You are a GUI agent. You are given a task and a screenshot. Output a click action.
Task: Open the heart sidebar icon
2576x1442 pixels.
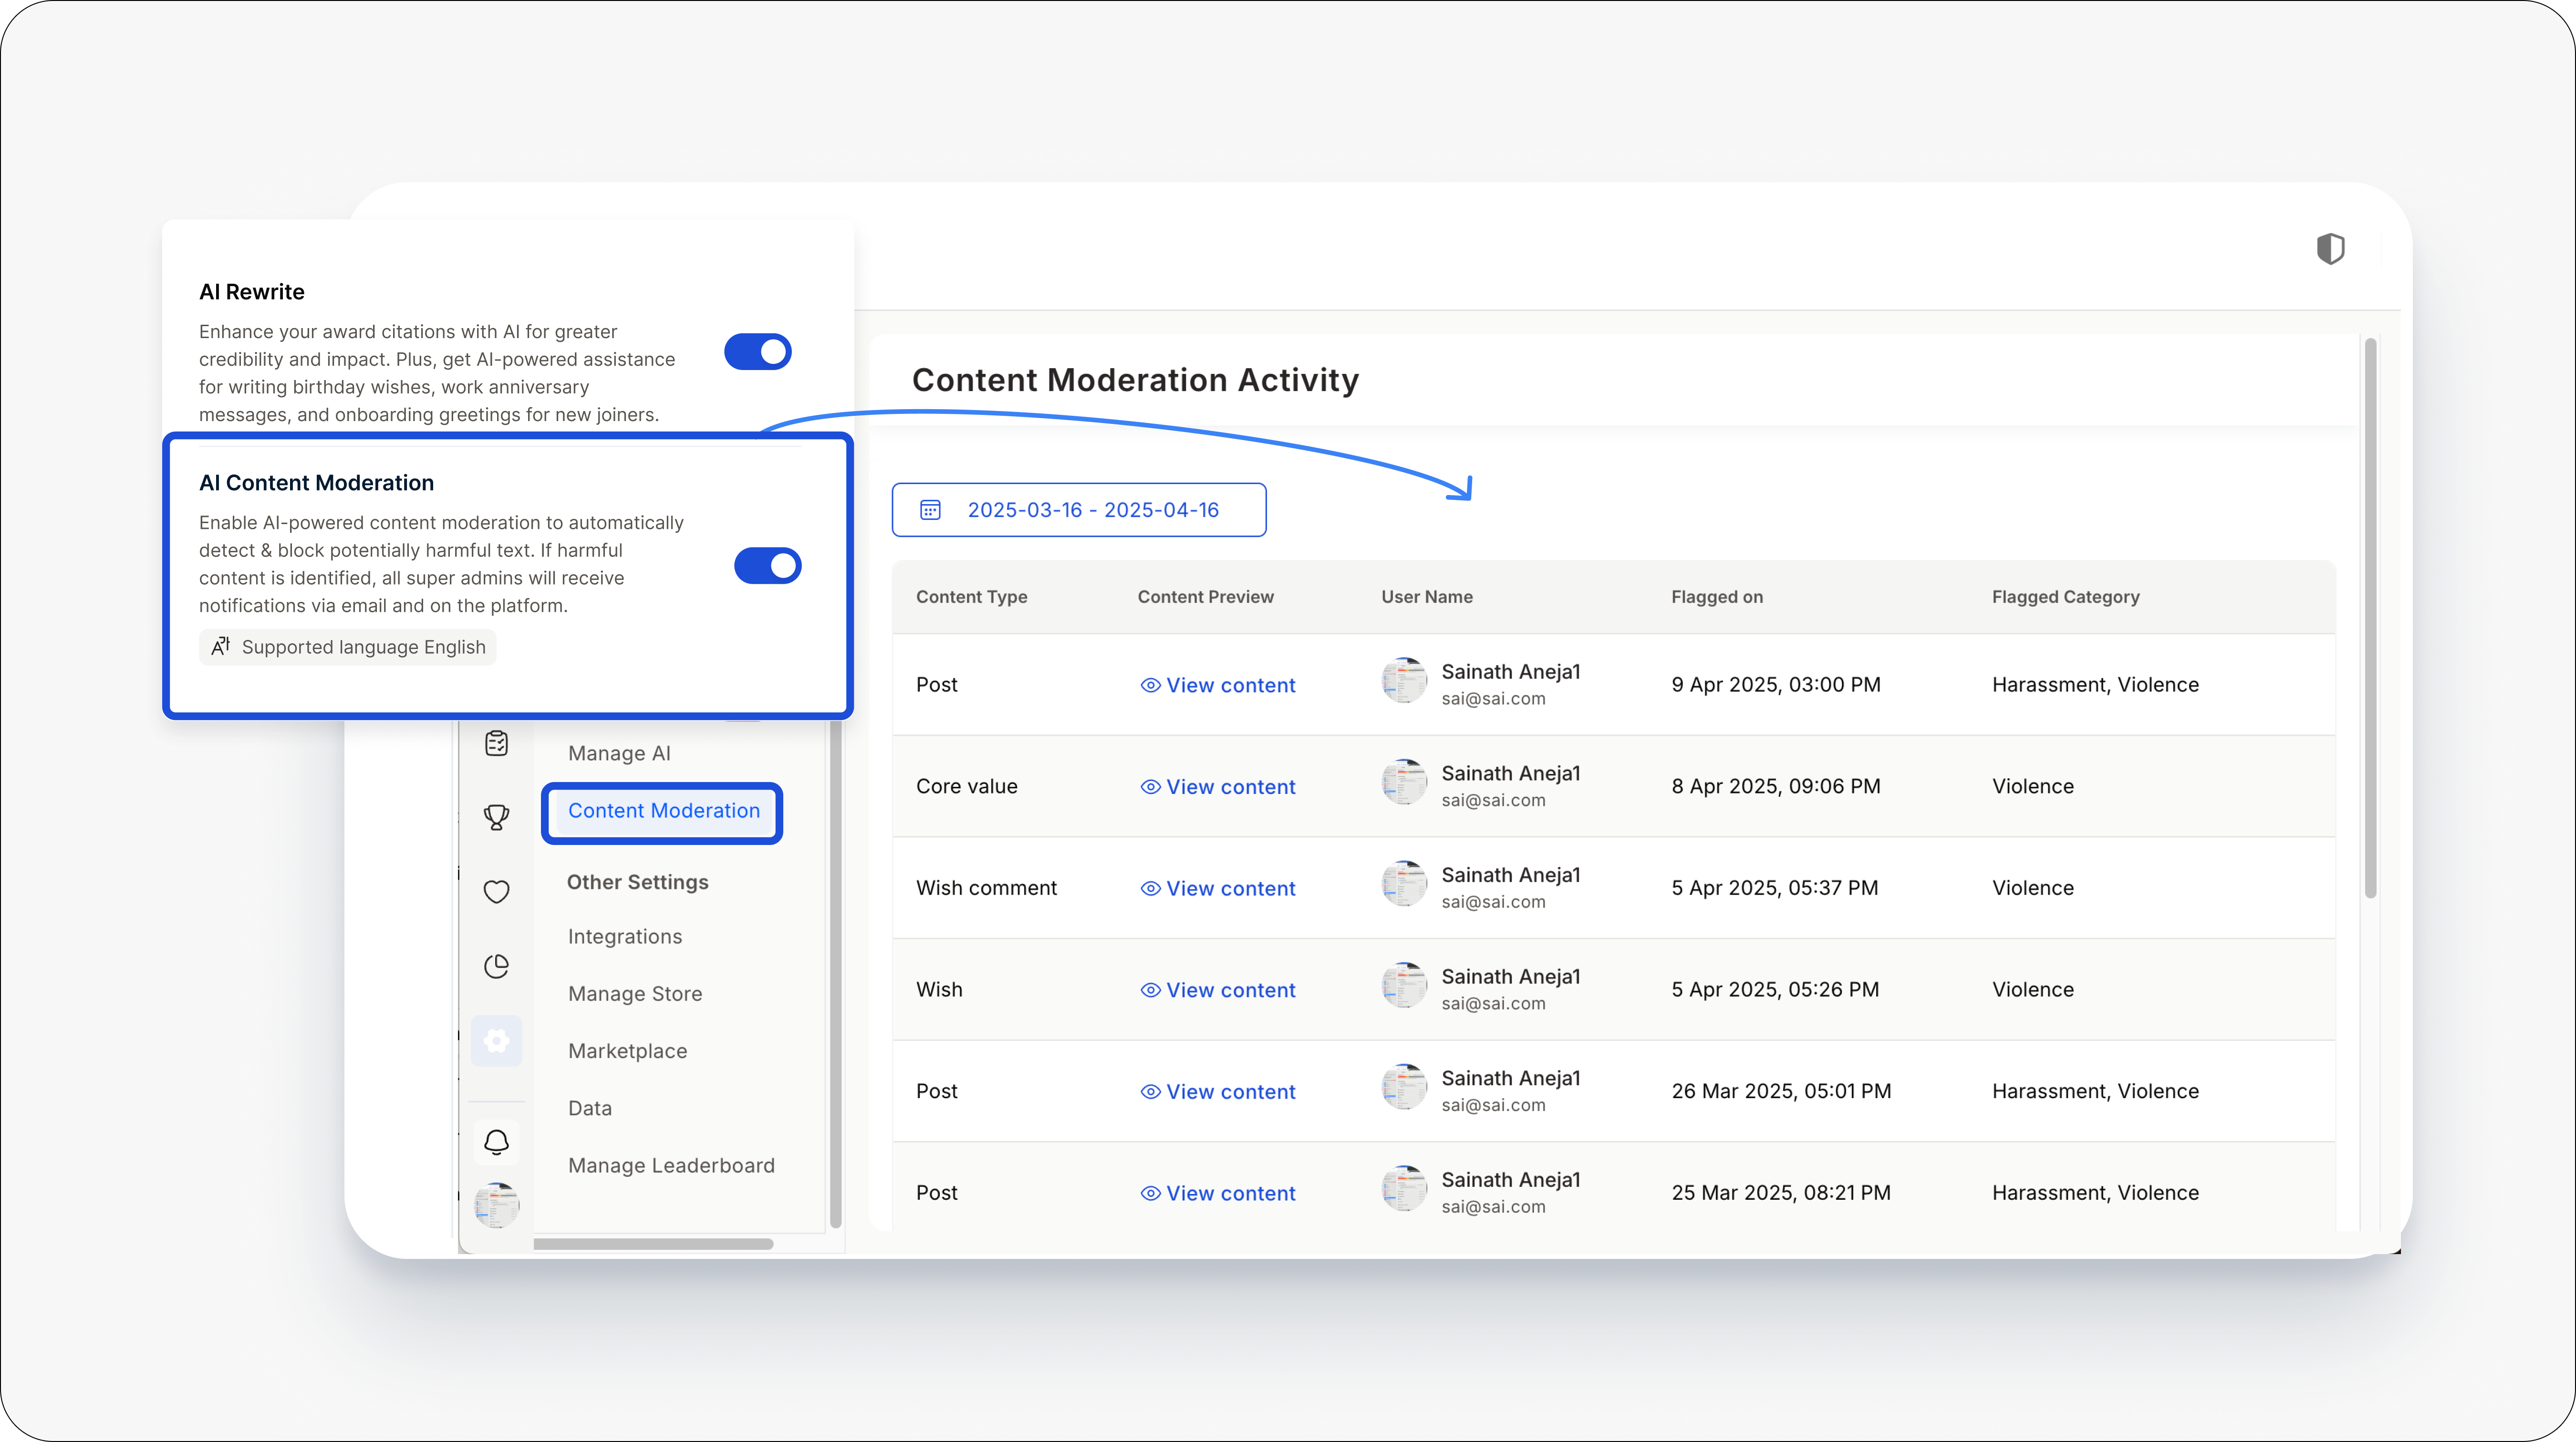coord(496,891)
